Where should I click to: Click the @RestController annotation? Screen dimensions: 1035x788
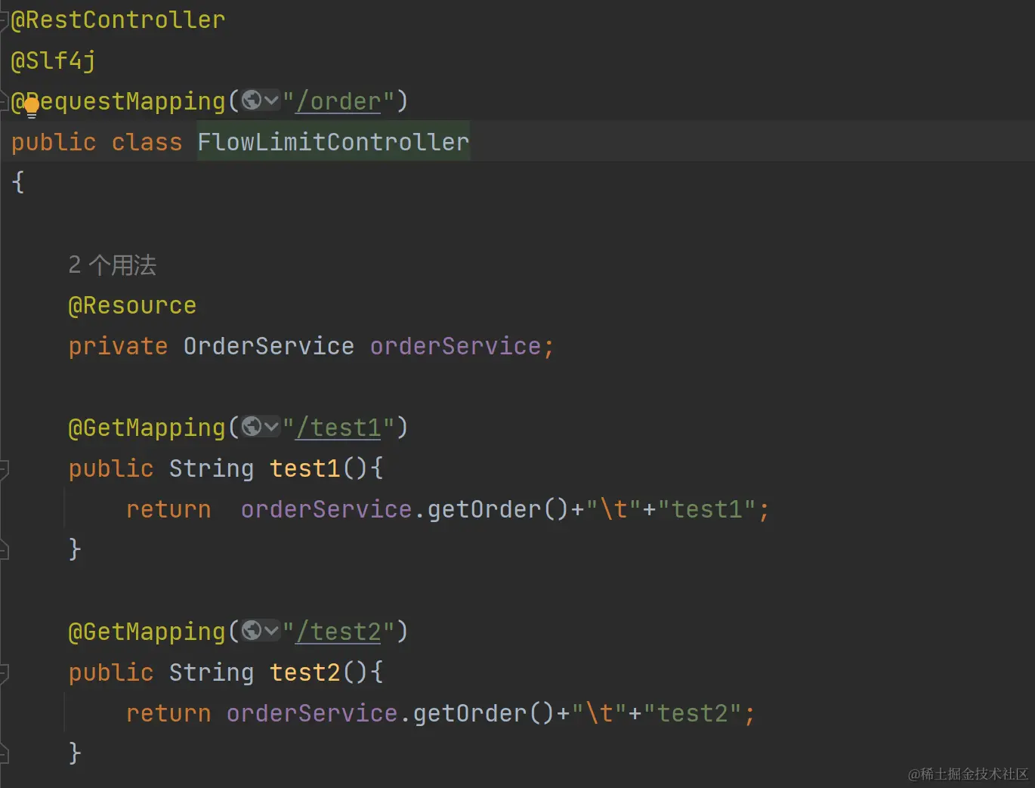coord(118,20)
